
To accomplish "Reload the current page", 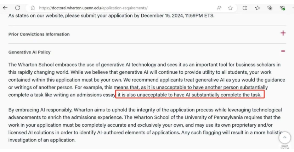I will (18, 8).
